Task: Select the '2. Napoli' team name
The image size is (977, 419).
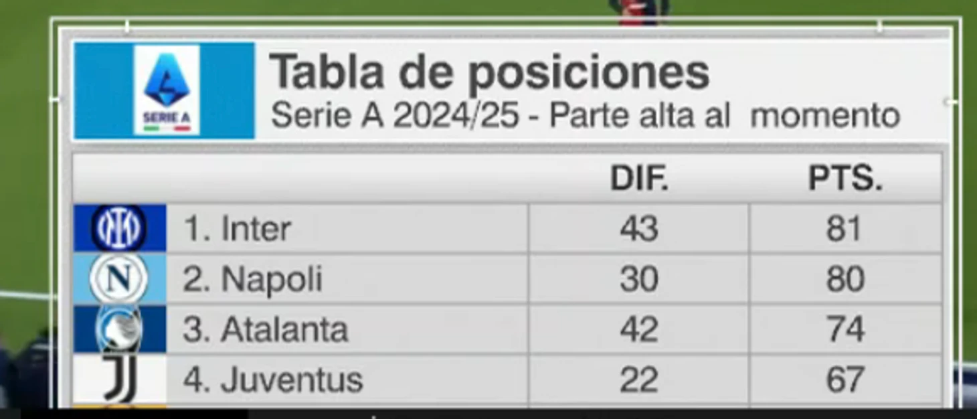Action: tap(252, 279)
